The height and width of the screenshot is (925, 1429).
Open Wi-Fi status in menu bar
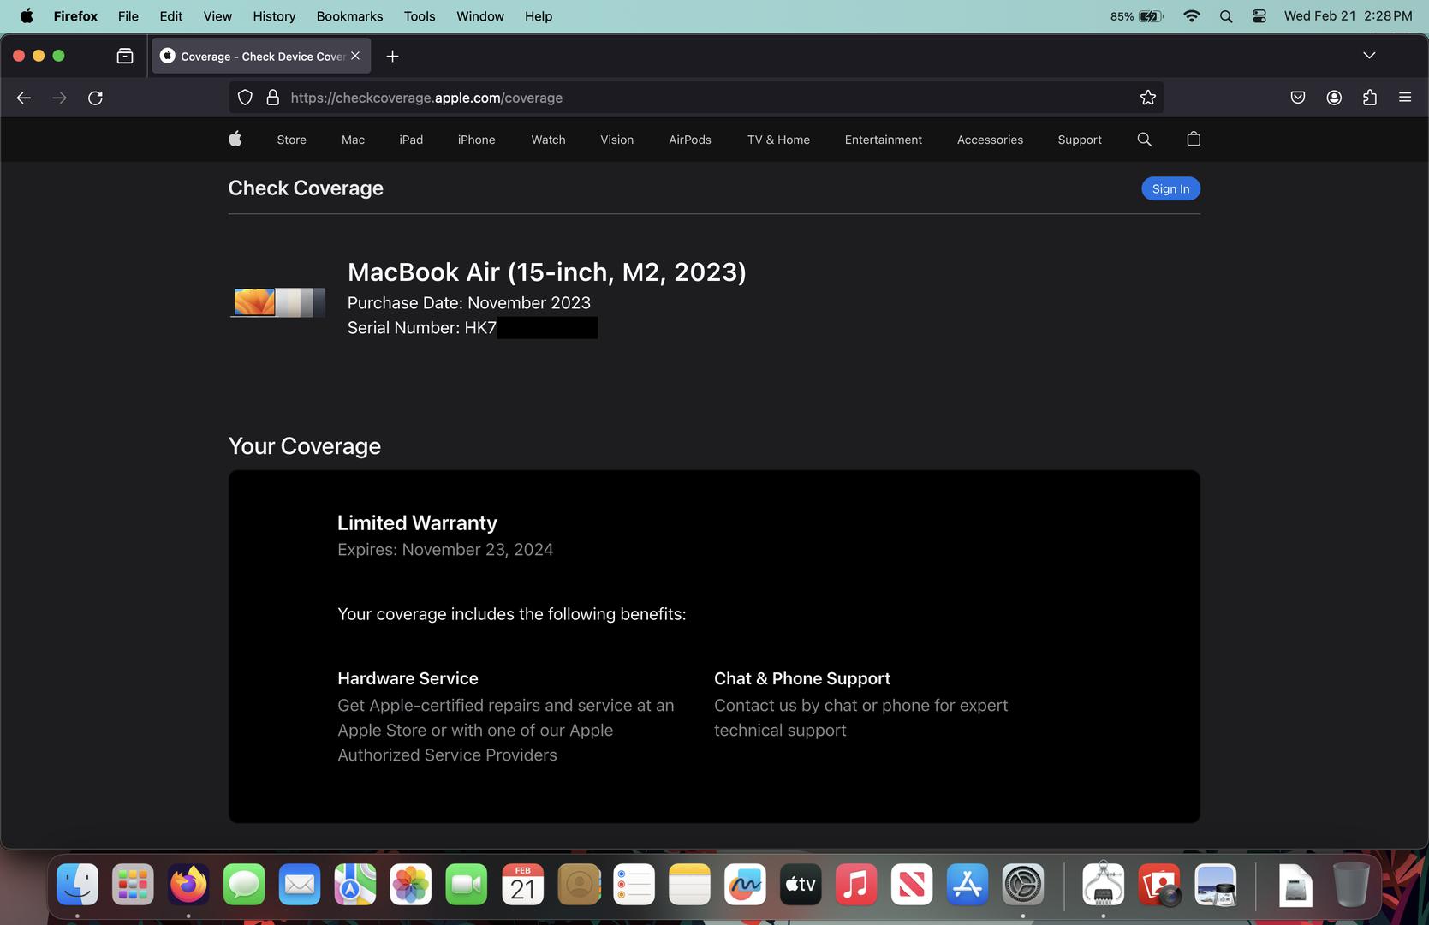(x=1191, y=16)
